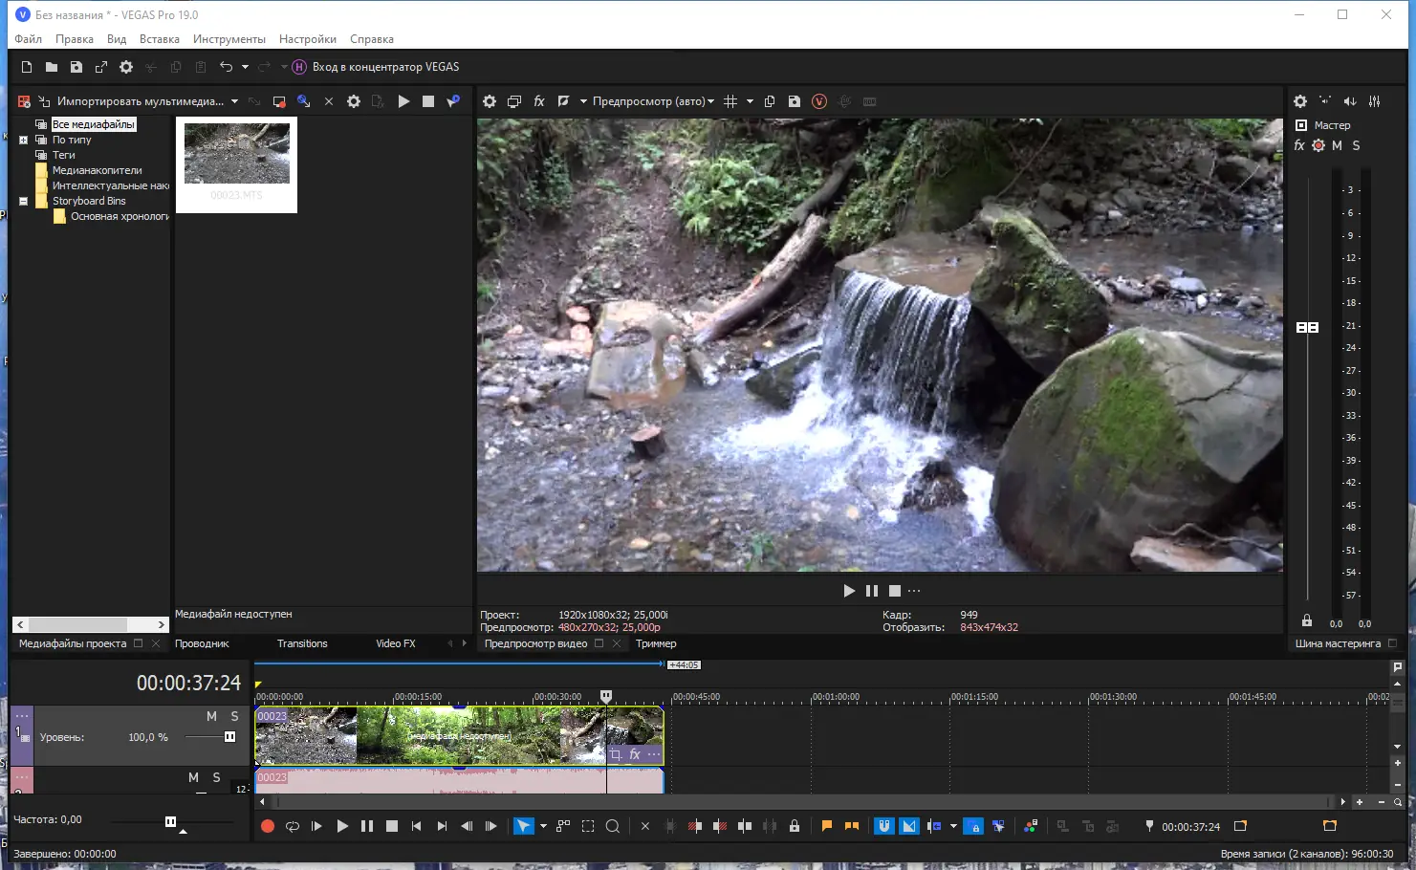Select the 00023.MTS media thumbnail
1416x870 pixels.
(x=236, y=154)
